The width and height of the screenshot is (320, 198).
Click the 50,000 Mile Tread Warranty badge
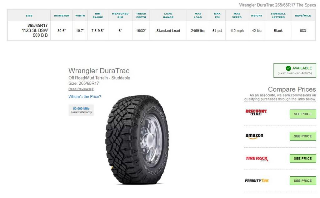pyautogui.click(x=81, y=110)
